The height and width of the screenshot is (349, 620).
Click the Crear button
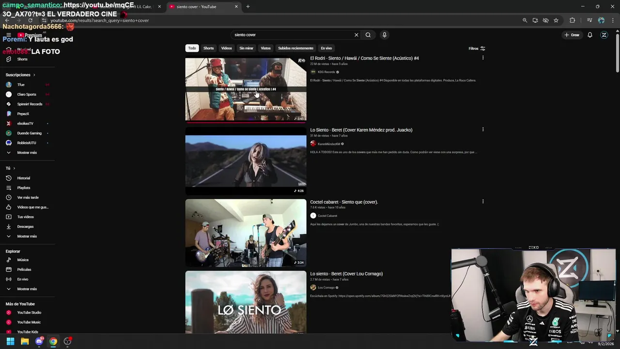[572, 35]
